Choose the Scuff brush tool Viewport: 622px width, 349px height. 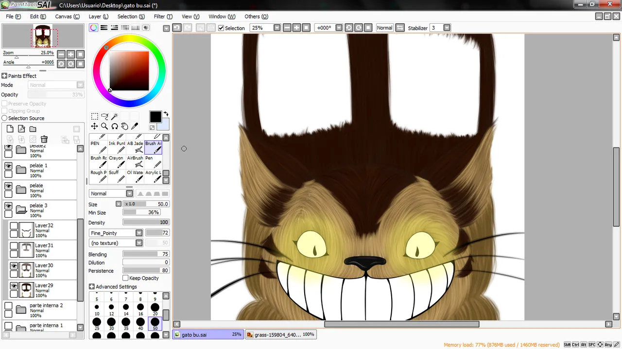pyautogui.click(x=117, y=176)
